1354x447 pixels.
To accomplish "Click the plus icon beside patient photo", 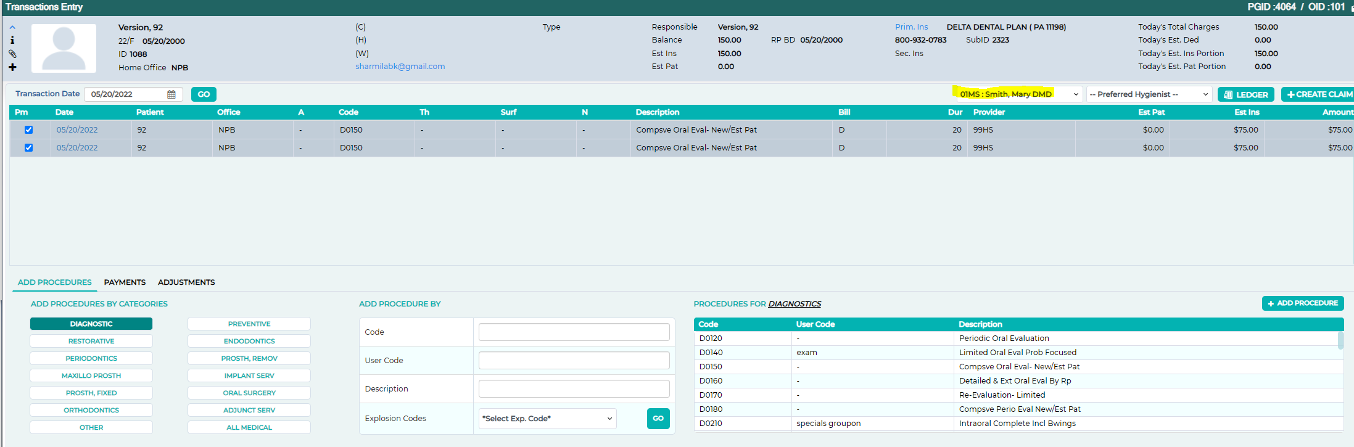I will click(x=12, y=67).
